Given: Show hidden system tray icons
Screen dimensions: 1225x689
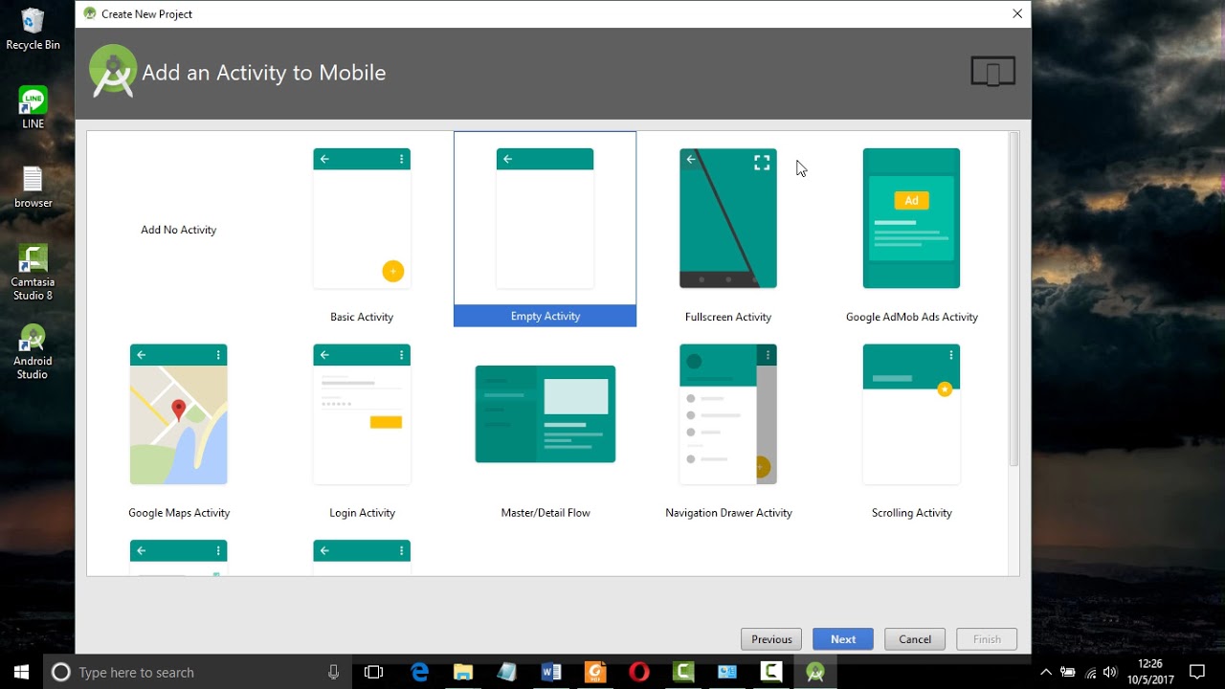Looking at the screenshot, I should pos(1045,672).
